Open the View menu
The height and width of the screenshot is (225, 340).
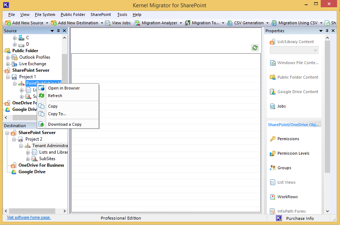point(25,14)
